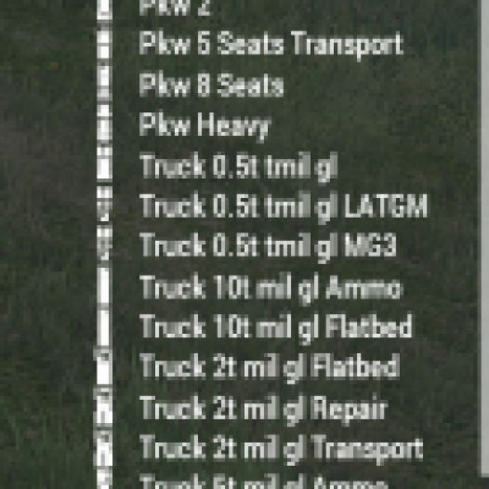
Task: Click icon next to Truck 0.5t LATGM
Action: (104, 205)
